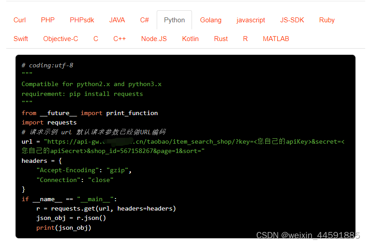Show the C language tab
367x244 pixels.
(x=96, y=39)
